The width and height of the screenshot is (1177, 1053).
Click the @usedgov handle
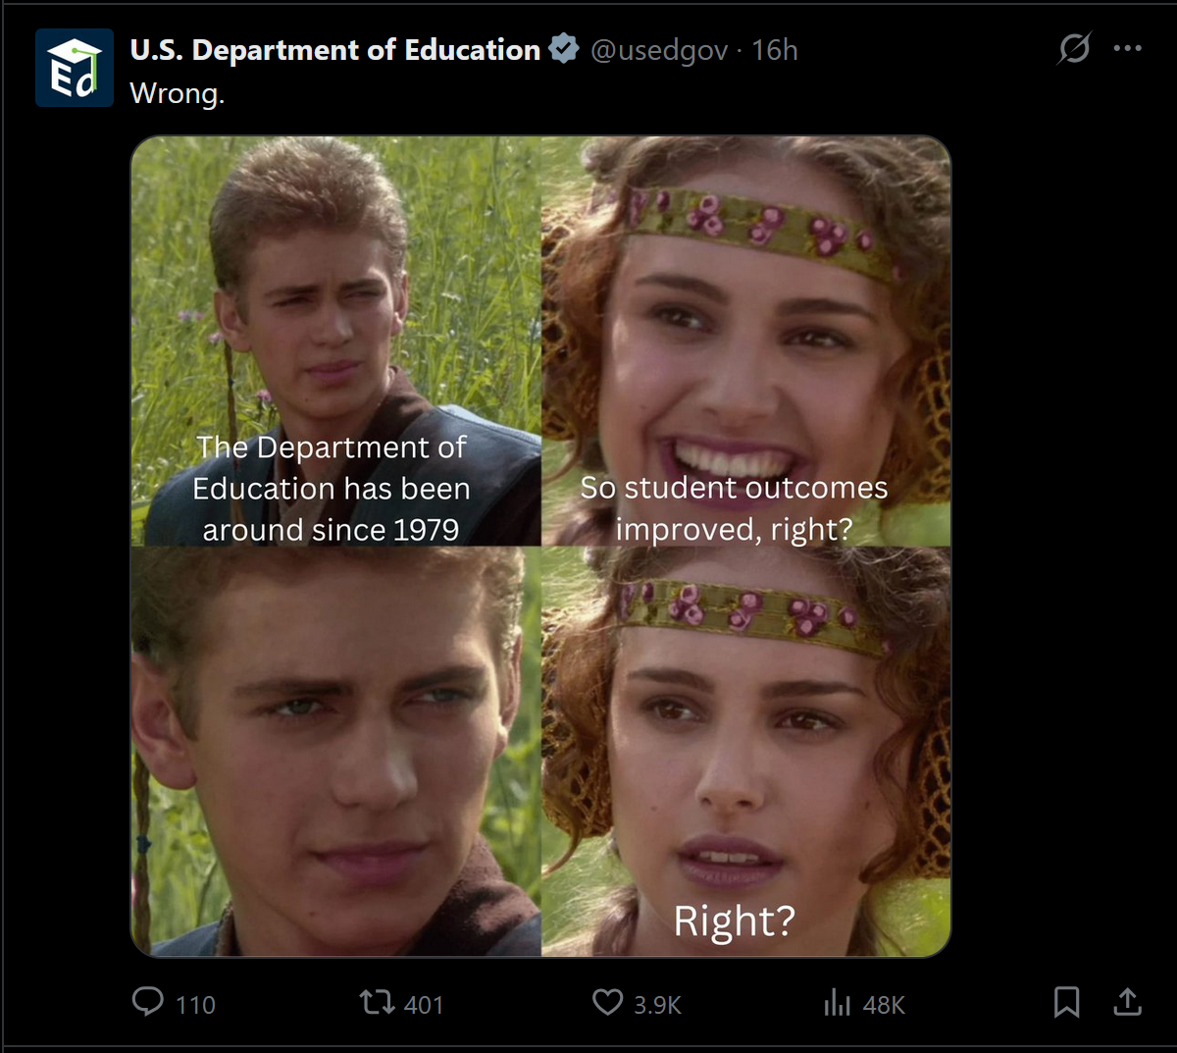point(659,50)
